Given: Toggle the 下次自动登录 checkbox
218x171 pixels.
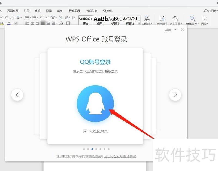Looking at the screenshot, I should [85, 131].
